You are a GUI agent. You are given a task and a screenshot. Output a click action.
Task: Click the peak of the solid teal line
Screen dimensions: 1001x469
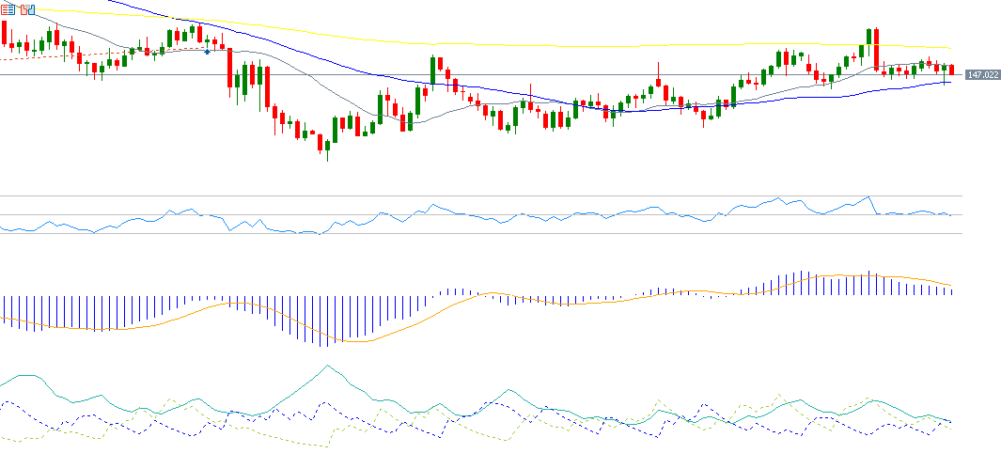tap(328, 366)
